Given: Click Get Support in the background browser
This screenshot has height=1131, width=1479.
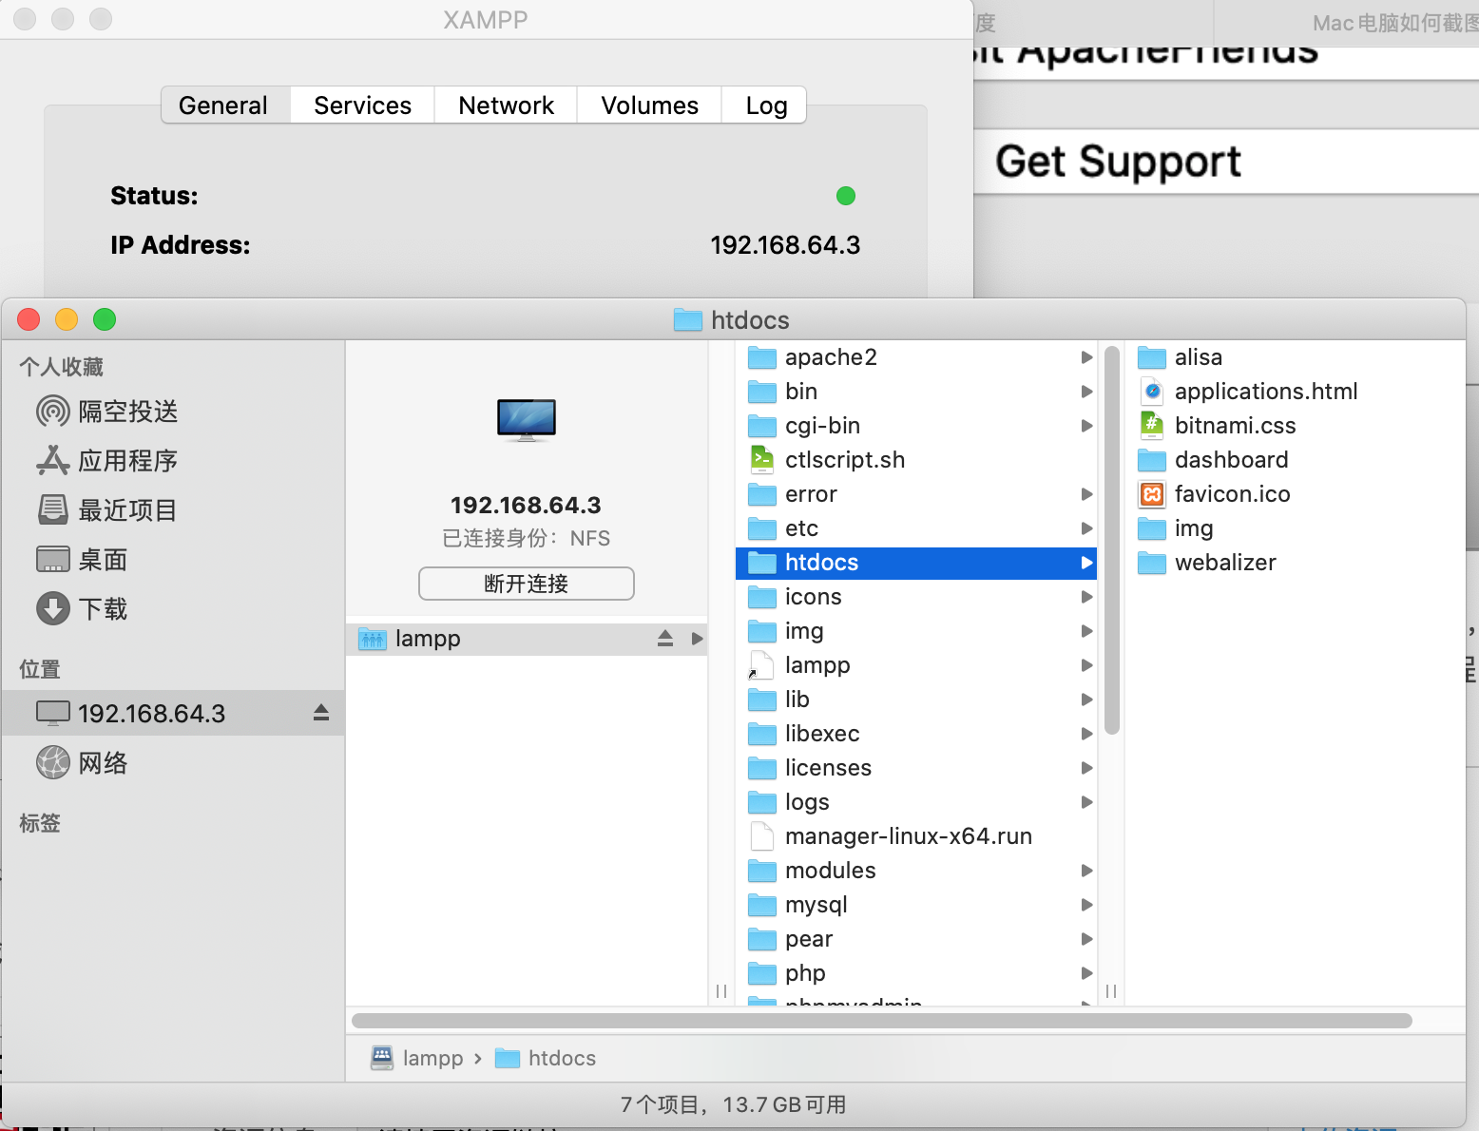Looking at the screenshot, I should [x=1118, y=162].
